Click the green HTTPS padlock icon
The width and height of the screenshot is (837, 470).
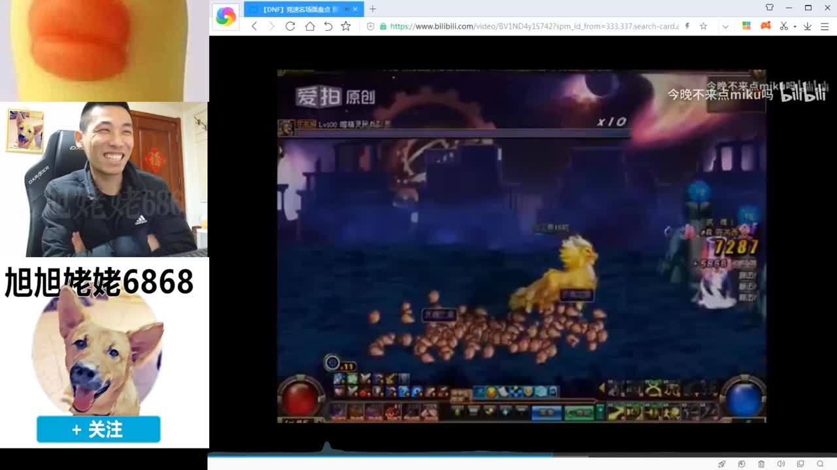383,26
